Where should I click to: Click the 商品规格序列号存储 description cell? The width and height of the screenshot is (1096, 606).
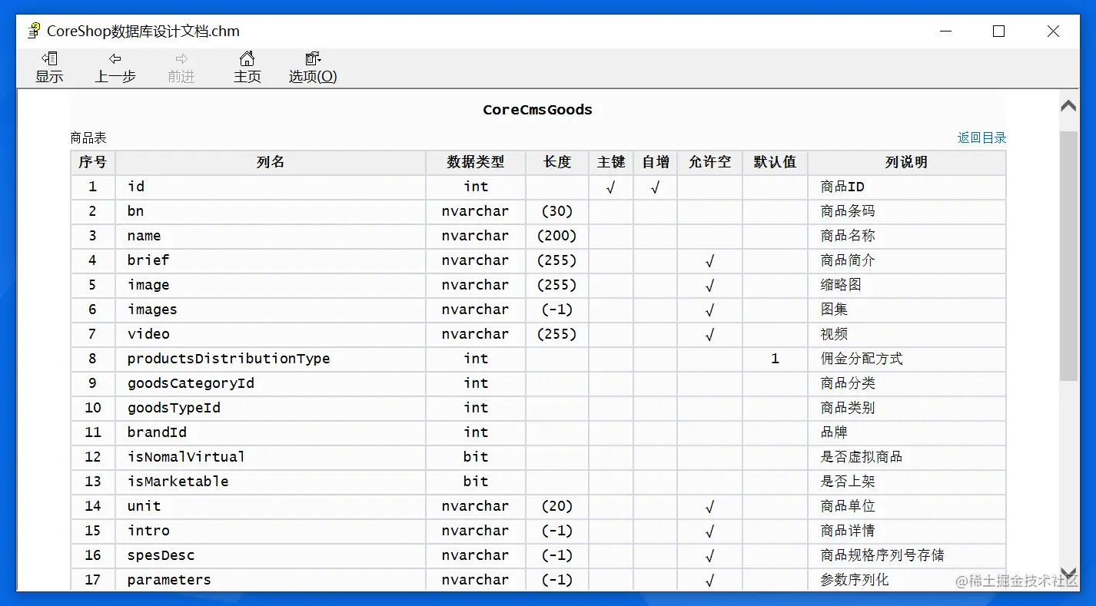[907, 555]
